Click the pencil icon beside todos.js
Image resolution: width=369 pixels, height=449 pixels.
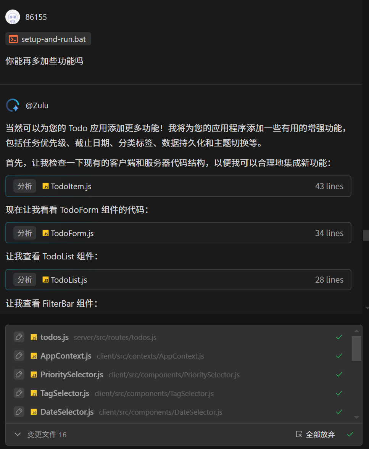click(x=19, y=337)
